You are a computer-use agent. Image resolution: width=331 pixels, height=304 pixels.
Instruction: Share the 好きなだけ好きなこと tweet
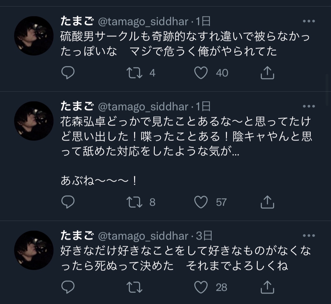(x=267, y=287)
